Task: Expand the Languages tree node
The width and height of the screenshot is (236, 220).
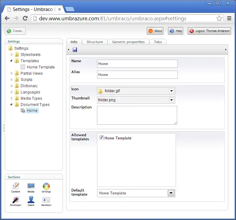Action: (x=12, y=92)
